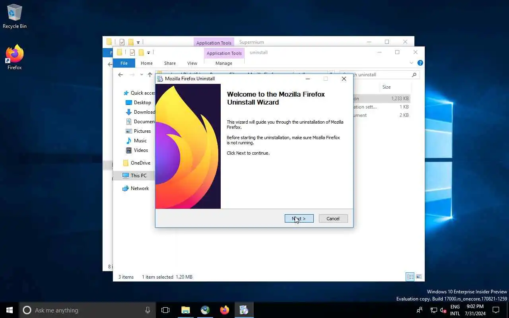
Task: Open Network in navigation pane
Action: tap(136, 188)
